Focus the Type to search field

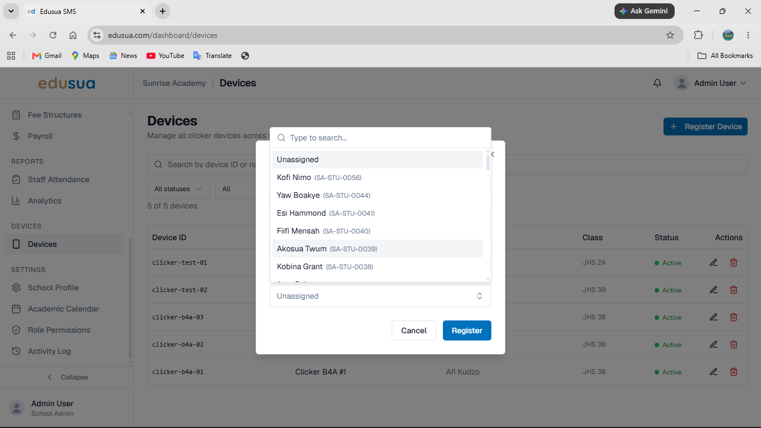380,138
